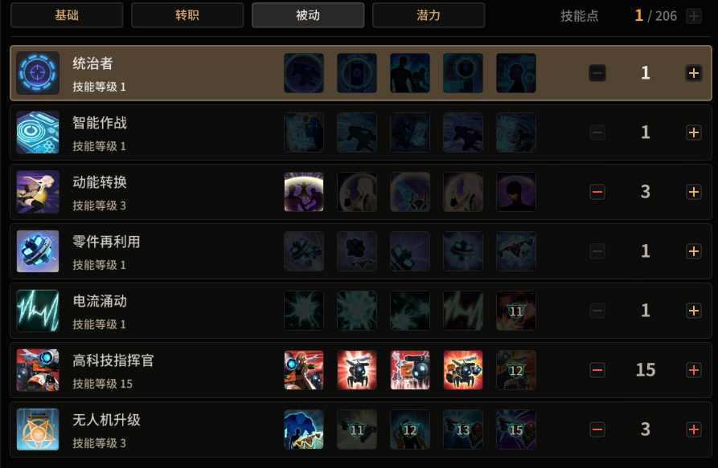This screenshot has width=718, height=468.
Task: Increase 零件再利用 skill level
Action: pyautogui.click(x=694, y=251)
